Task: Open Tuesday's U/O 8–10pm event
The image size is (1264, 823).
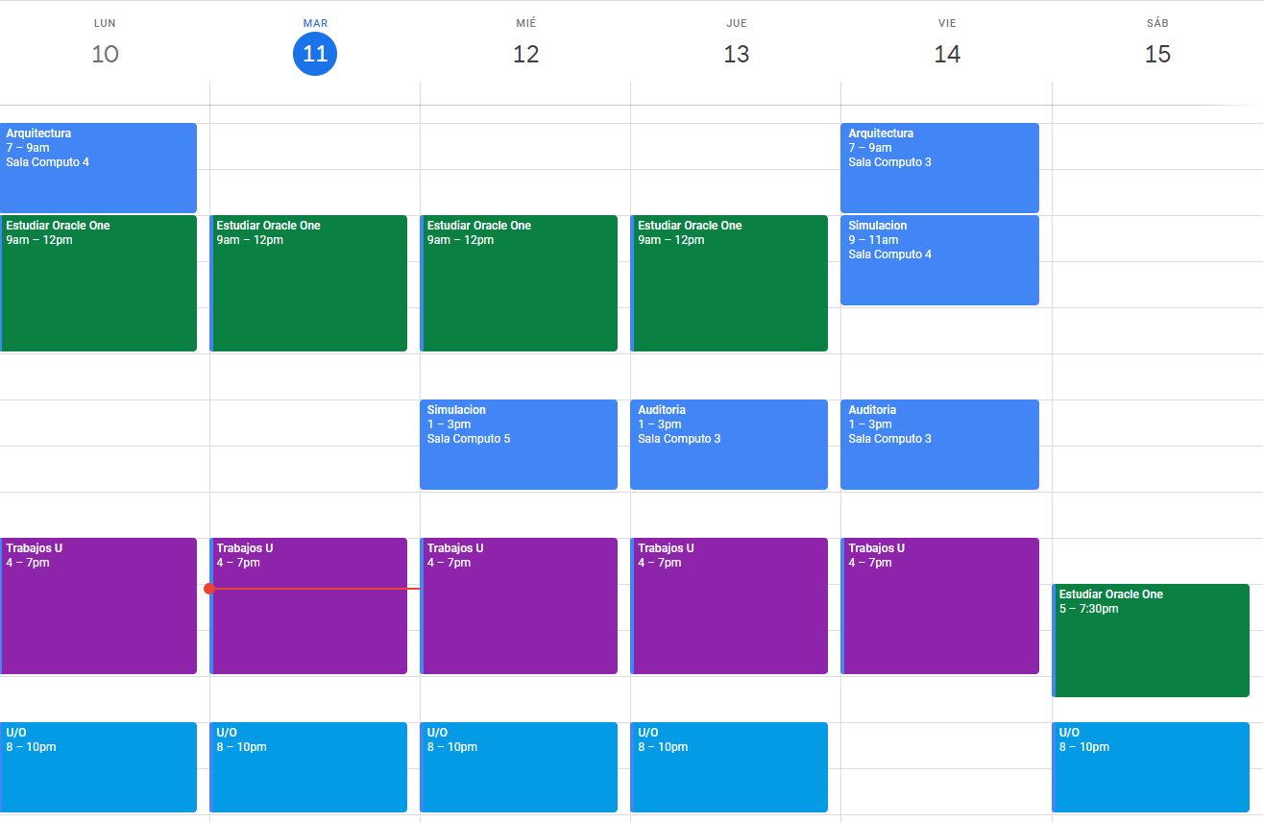Action: (308, 767)
